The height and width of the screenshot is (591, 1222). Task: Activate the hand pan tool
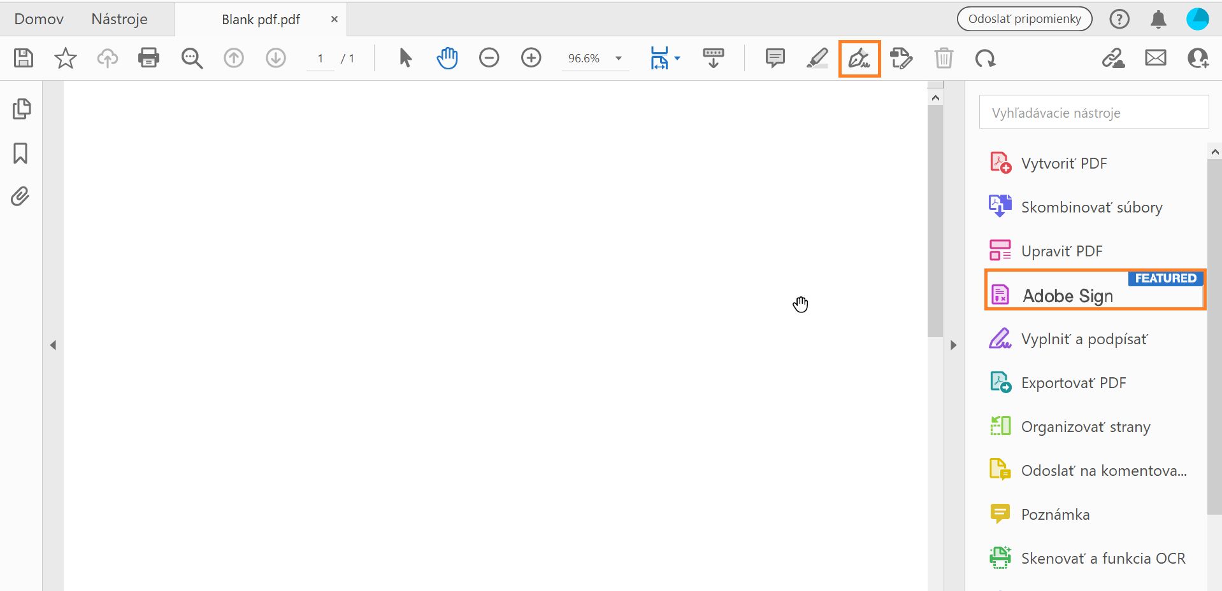(447, 59)
